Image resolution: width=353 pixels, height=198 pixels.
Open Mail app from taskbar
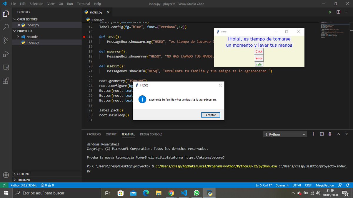pyautogui.click(x=133, y=193)
